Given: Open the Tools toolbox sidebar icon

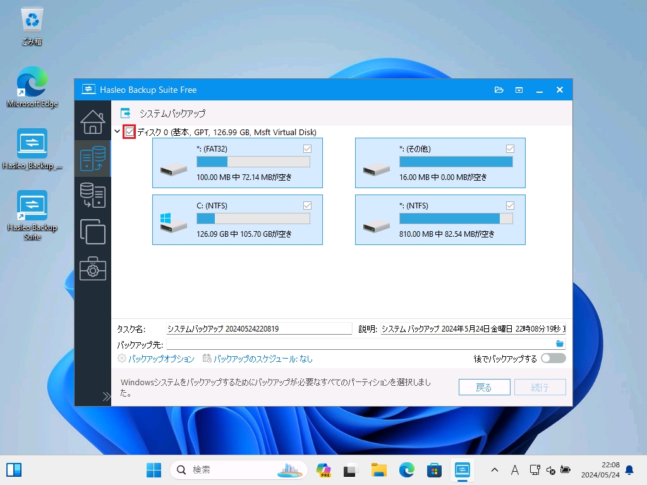Looking at the screenshot, I should pos(92,268).
